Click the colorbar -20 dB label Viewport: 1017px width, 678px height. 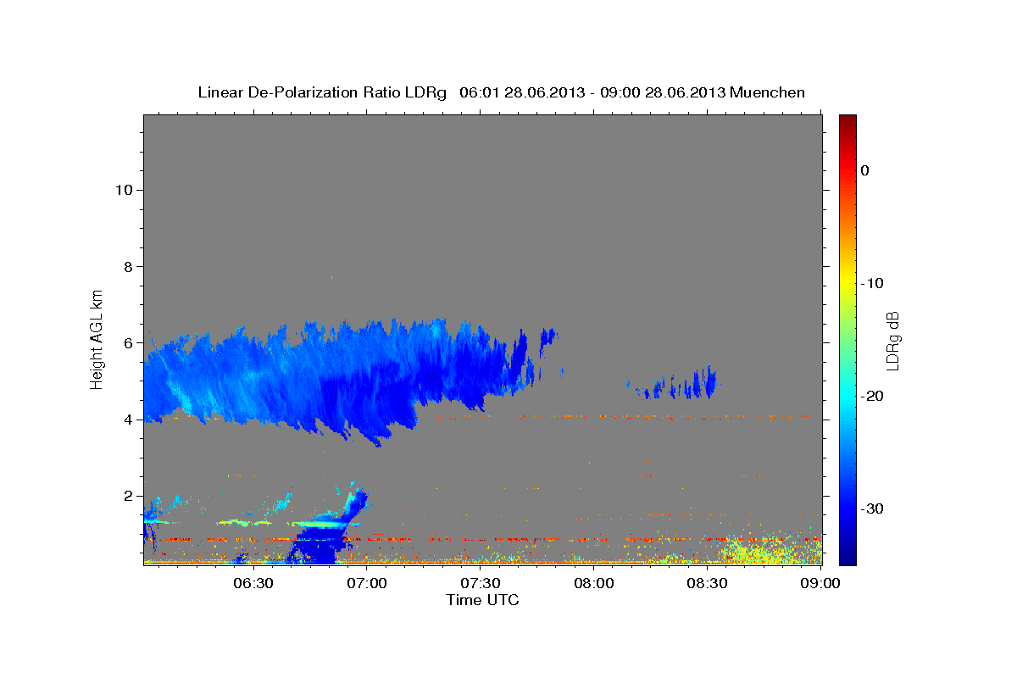pos(873,397)
